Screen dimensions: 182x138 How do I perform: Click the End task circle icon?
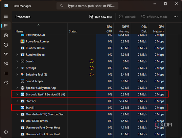pos(121,17)
